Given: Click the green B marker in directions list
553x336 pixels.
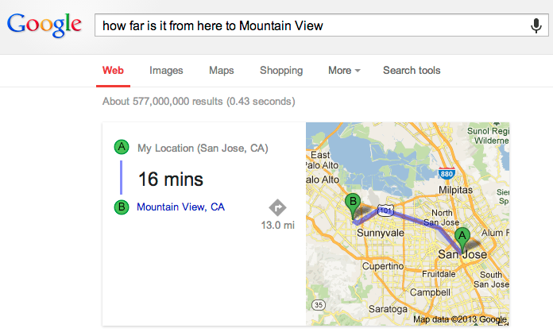Looking at the screenshot, I should coord(122,207).
